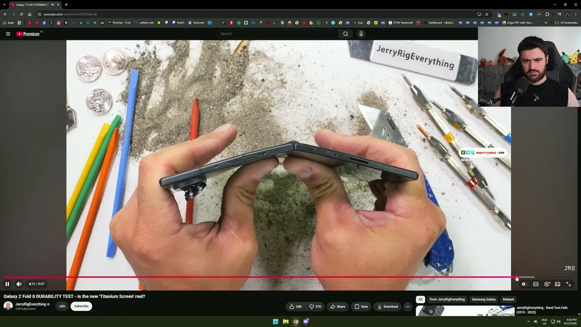
Task: Switch to theater mode view
Action: tap(557, 284)
